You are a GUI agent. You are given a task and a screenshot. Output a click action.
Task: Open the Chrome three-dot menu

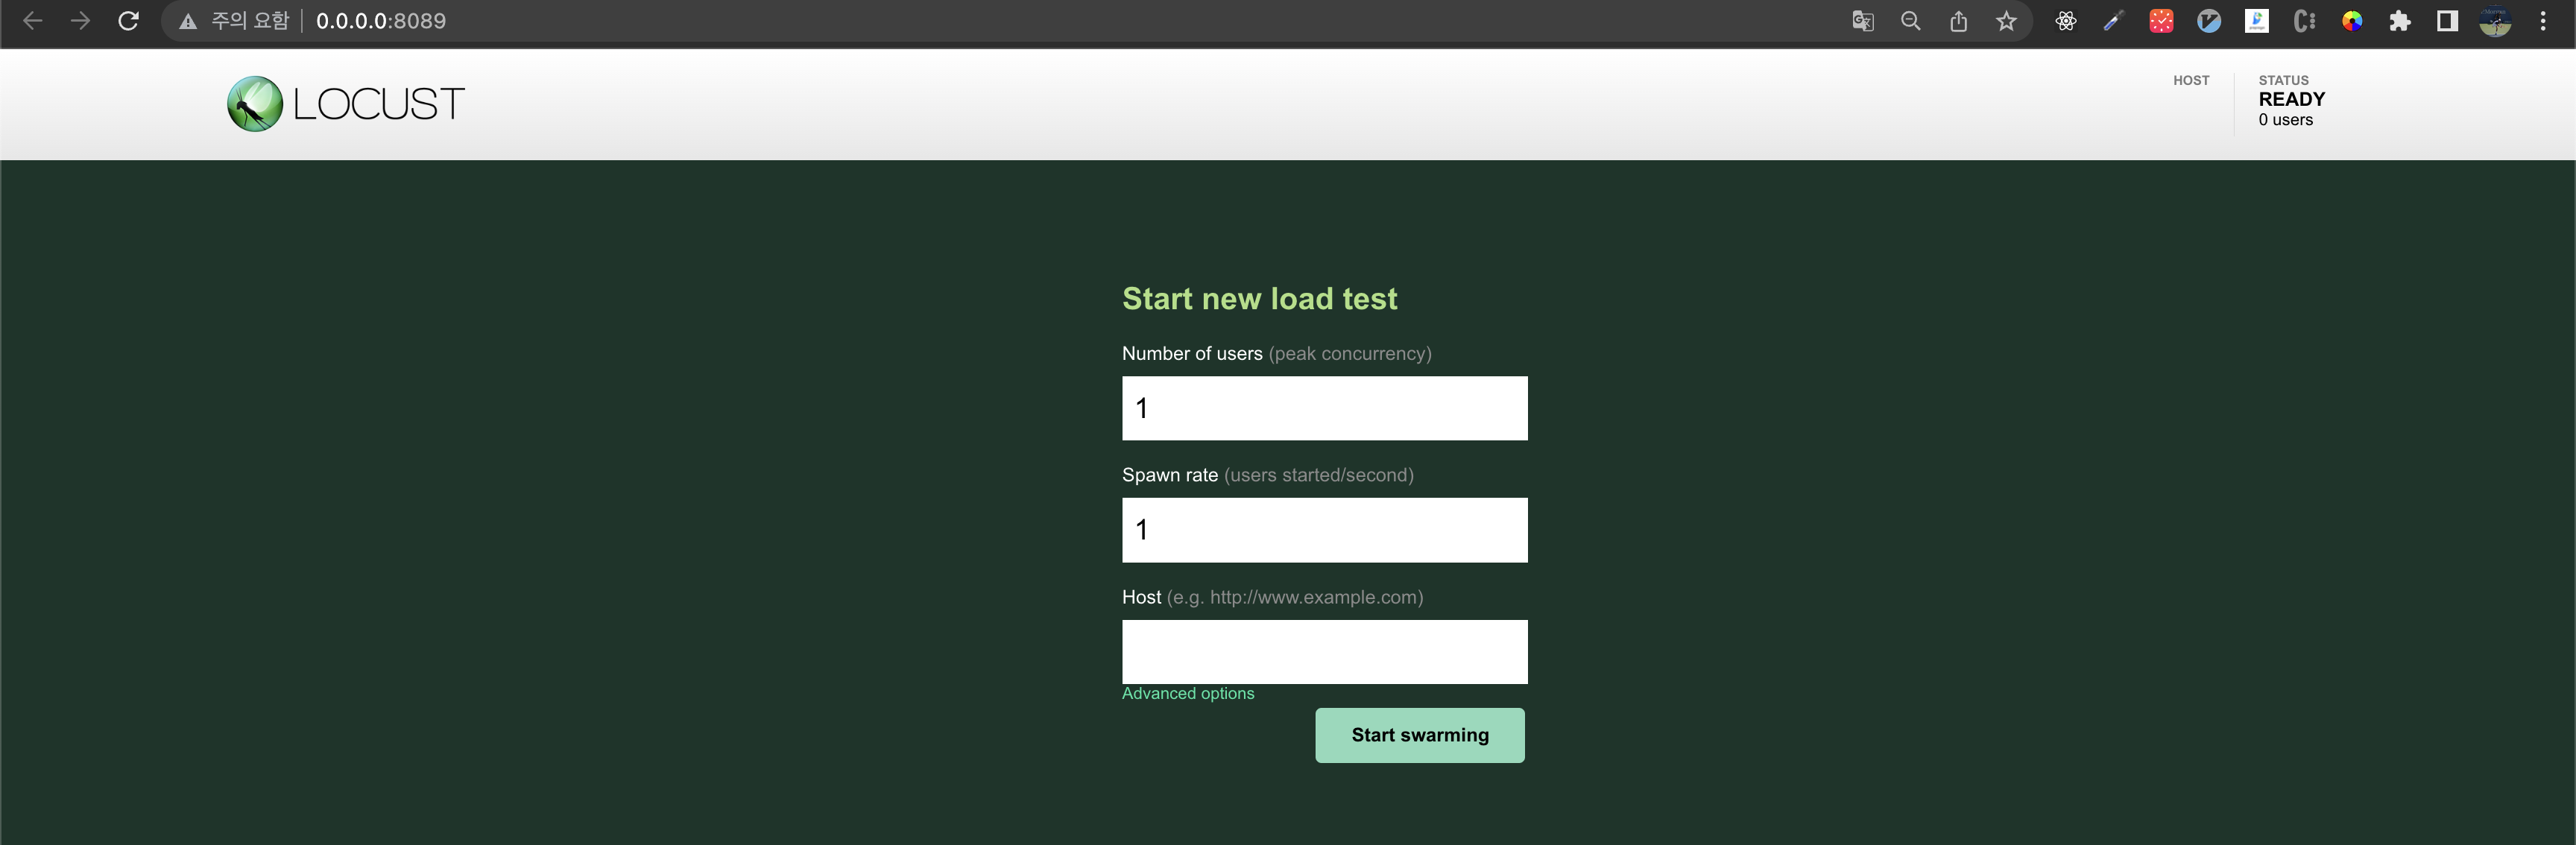pyautogui.click(x=2543, y=21)
